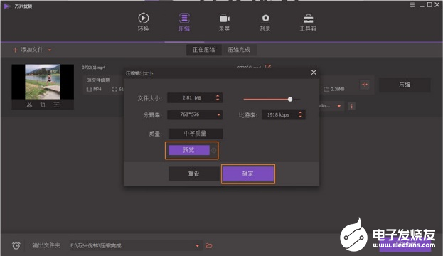Open output folder via folder icon
443x256 pixels.
[x=209, y=245]
